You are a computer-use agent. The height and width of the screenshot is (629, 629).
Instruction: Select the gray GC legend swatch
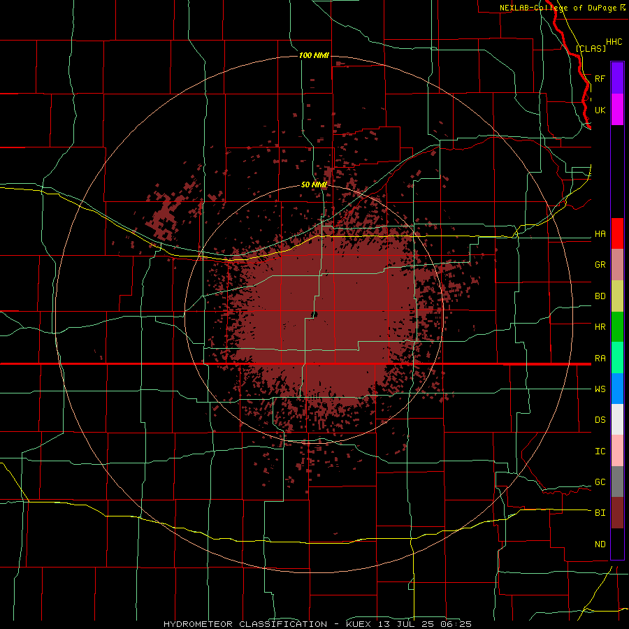[x=617, y=482]
